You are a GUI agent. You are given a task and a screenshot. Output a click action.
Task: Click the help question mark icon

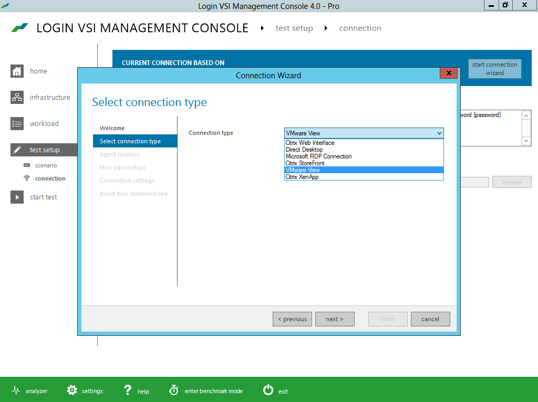click(x=128, y=390)
